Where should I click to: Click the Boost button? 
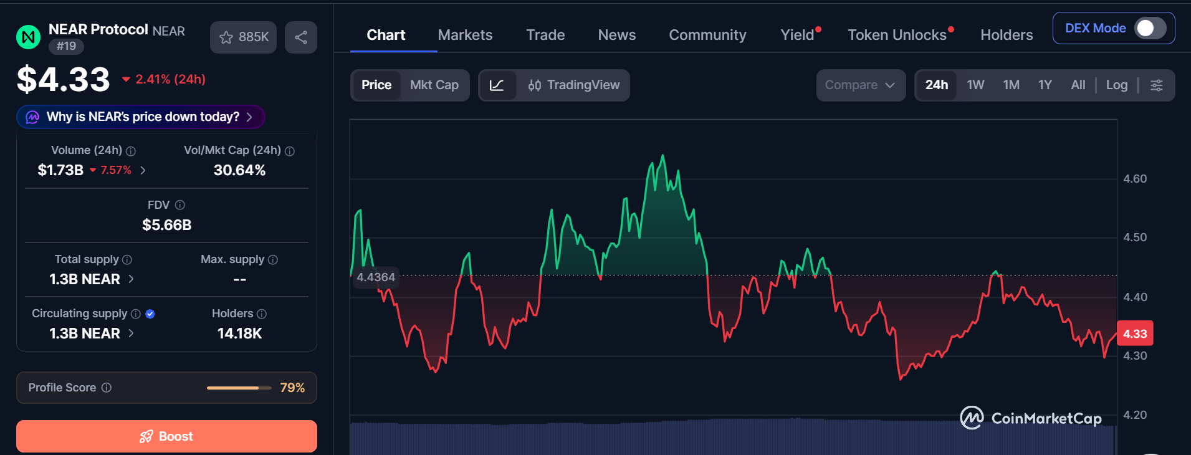(x=166, y=436)
